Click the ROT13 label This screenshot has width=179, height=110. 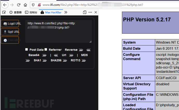point(75,60)
